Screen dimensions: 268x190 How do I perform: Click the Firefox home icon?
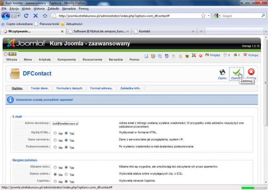(x=45, y=16)
